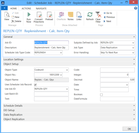
Task: Switch to NAVIGATE ribbon tab
Action: (41, 8)
